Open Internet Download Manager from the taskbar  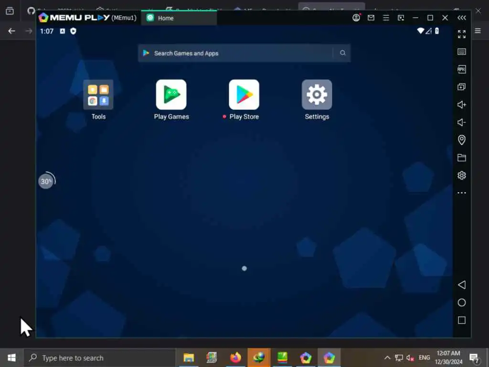(259, 357)
